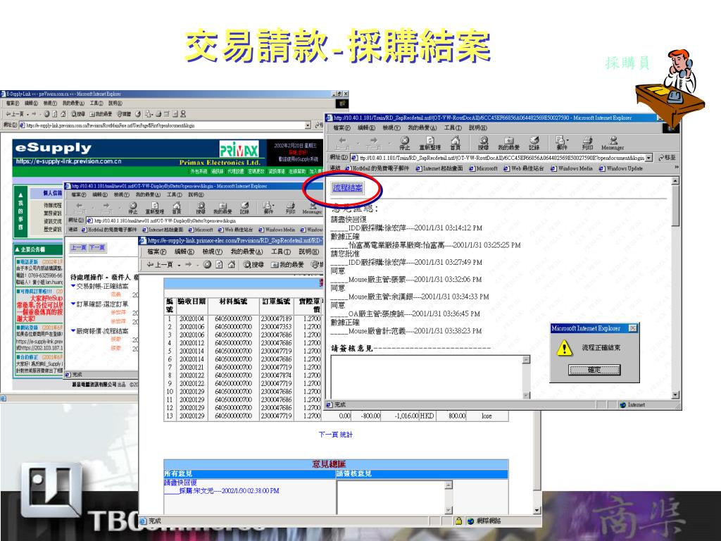Viewport: 721px width, 541px height.
Task: Click the 下一頁 link below the table
Action: click(328, 434)
